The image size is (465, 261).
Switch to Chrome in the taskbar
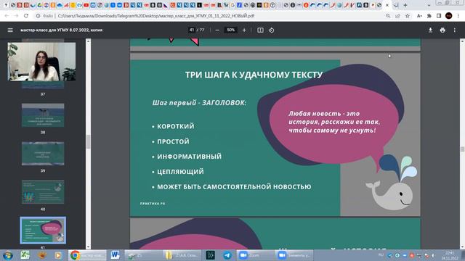coord(87,255)
